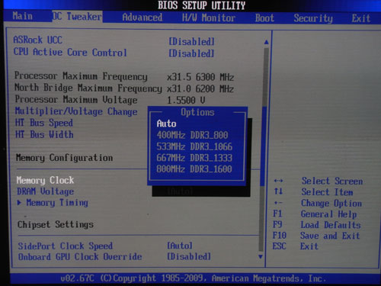
Task: Choose 800MHz DDR3_1600 memory option
Action: 194,169
